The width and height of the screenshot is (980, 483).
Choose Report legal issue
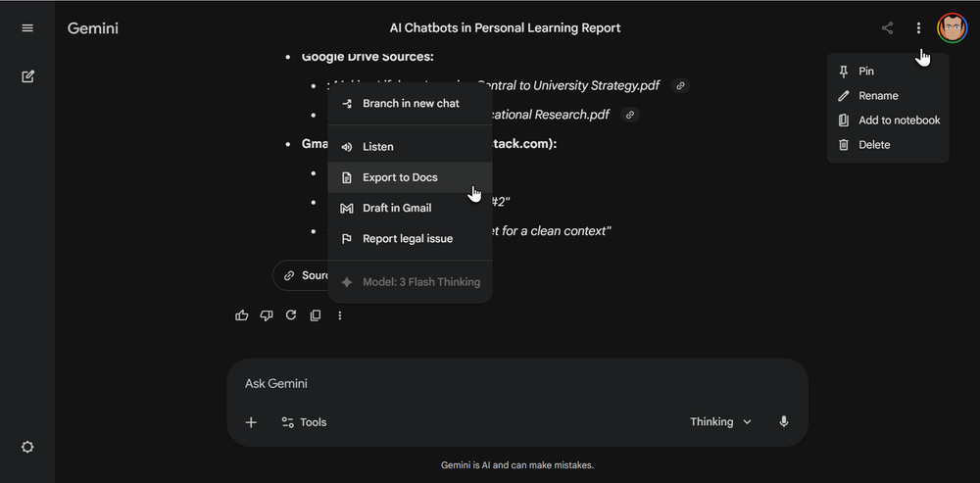click(410, 239)
